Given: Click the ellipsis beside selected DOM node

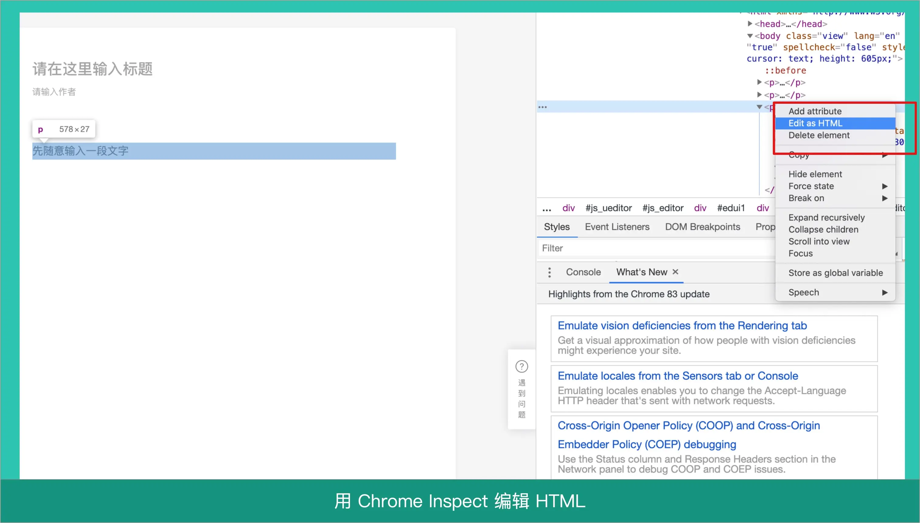Looking at the screenshot, I should click(x=542, y=107).
